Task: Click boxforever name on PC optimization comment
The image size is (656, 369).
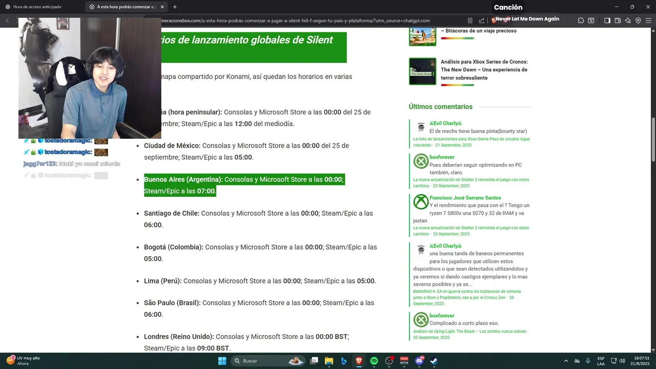Action: [x=442, y=157]
